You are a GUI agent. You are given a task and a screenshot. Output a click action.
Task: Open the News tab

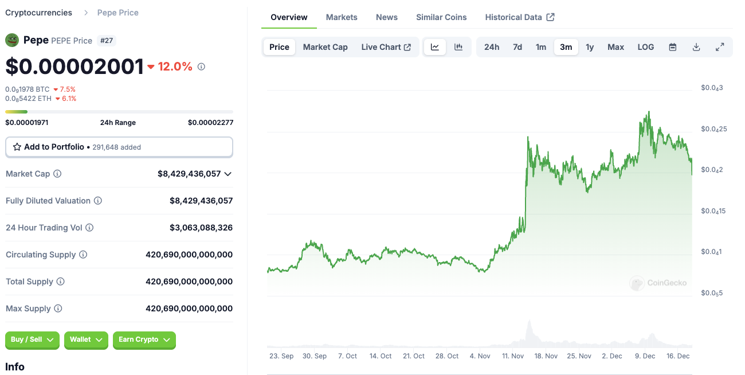tap(387, 17)
